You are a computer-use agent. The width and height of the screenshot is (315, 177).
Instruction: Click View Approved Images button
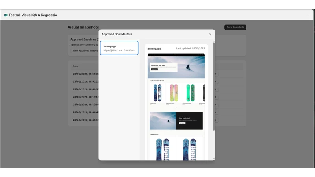tap(85, 51)
